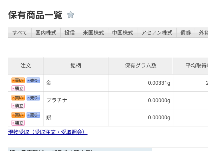Switch to the すべて tab
The width and height of the screenshot is (208, 151).
[x=20, y=33]
